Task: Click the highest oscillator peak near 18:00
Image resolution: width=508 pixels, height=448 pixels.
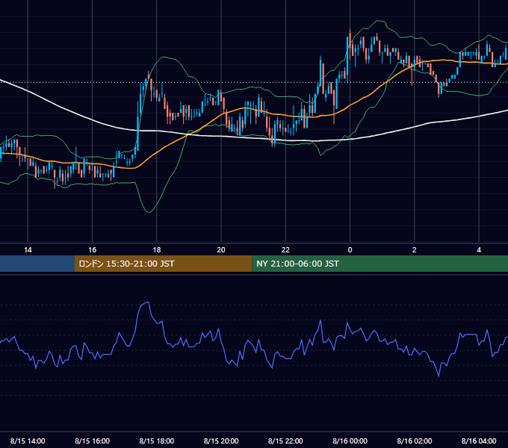Action: (x=146, y=302)
